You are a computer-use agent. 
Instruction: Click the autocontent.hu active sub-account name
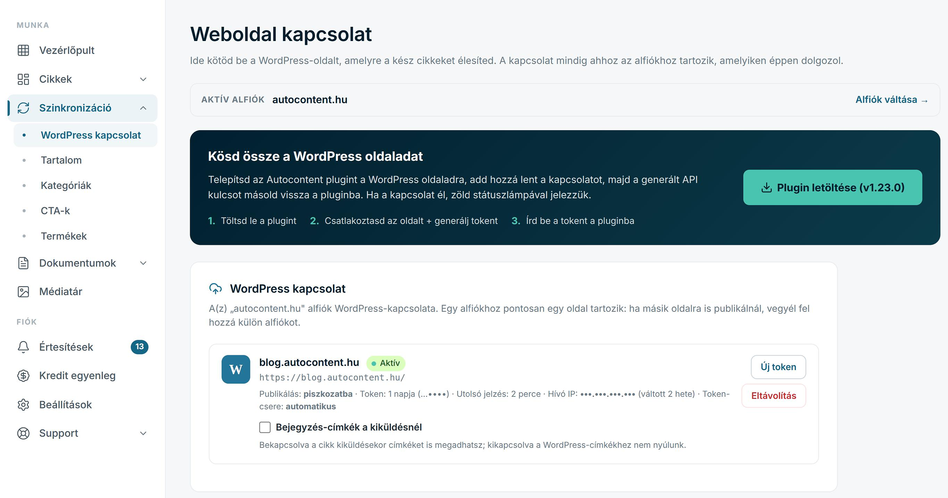tap(310, 100)
